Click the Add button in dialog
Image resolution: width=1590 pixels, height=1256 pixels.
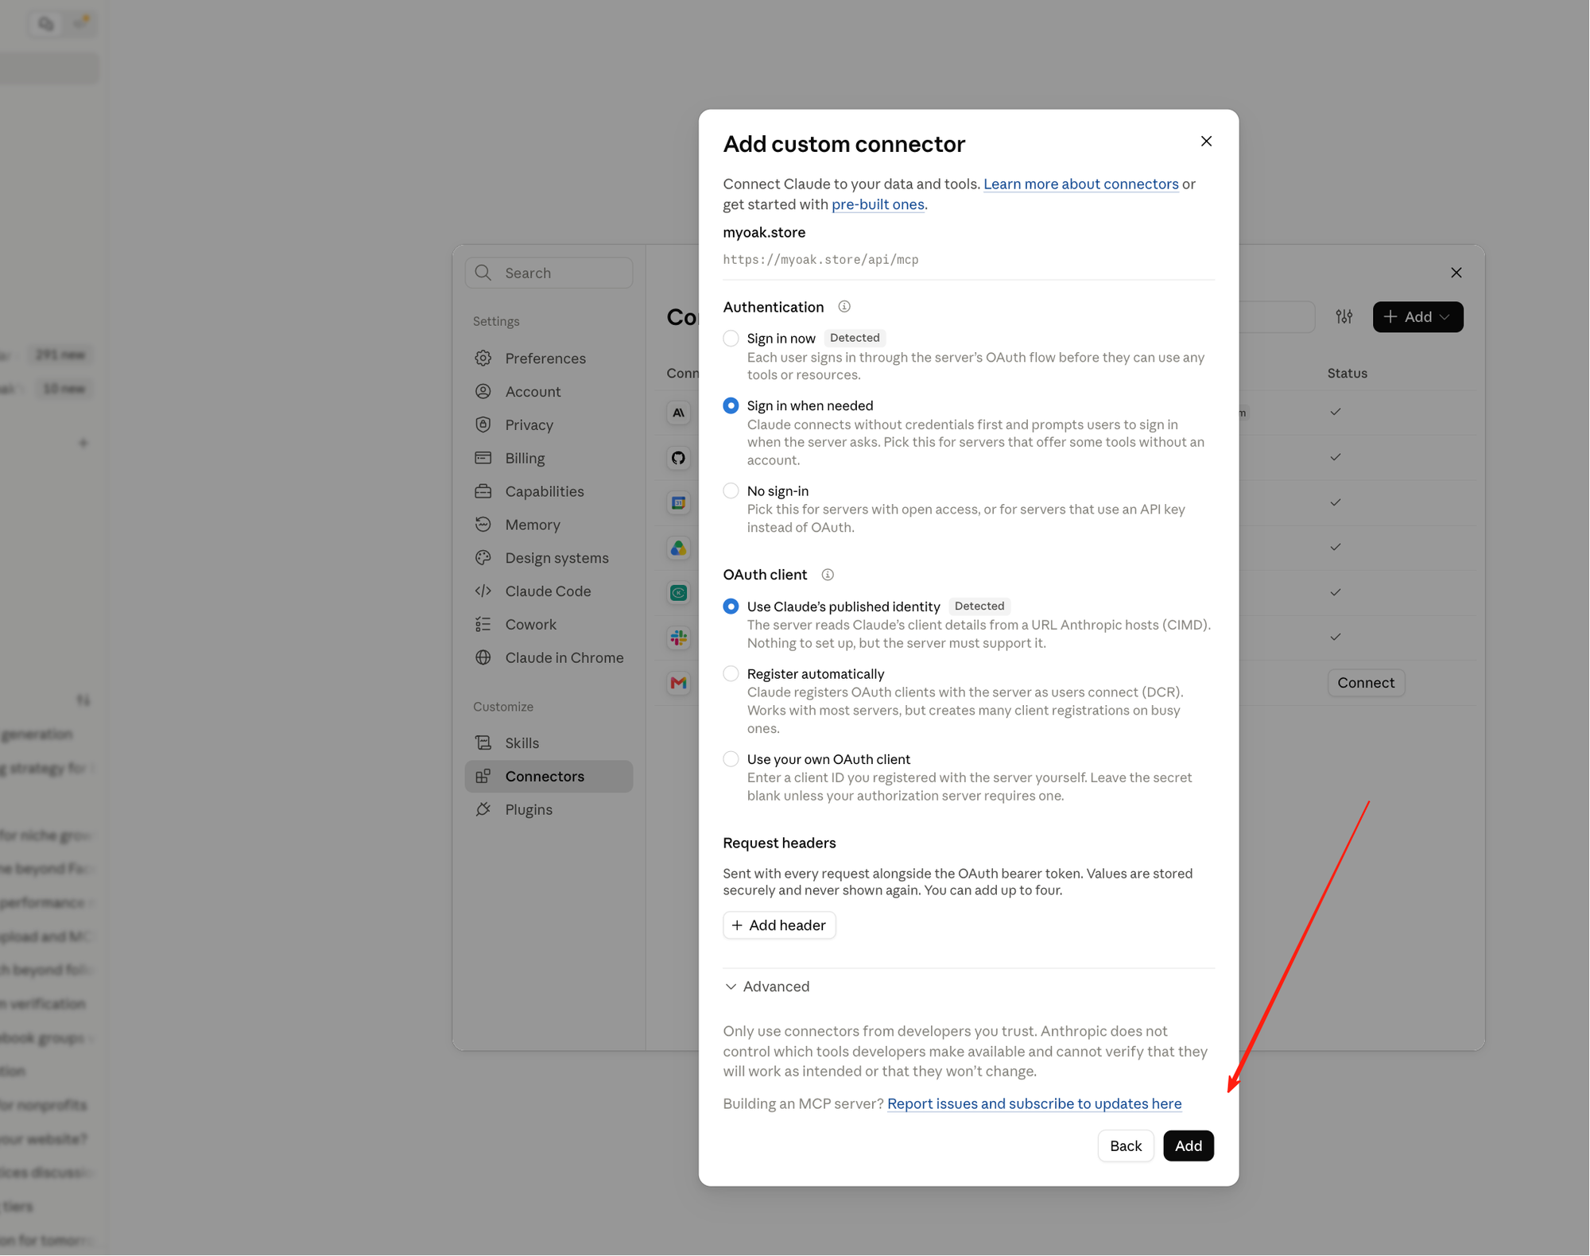click(1189, 1146)
